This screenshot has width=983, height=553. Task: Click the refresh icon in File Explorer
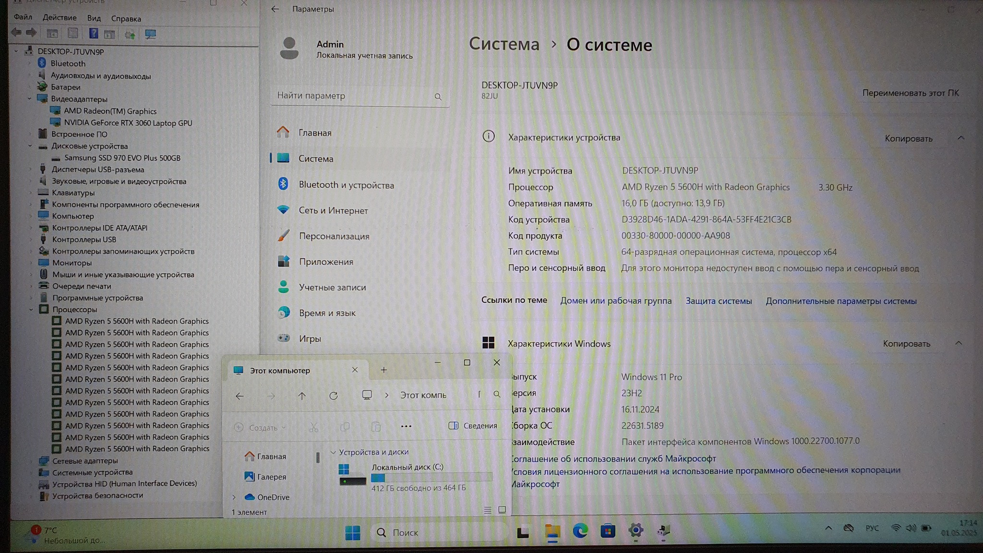[x=334, y=396]
